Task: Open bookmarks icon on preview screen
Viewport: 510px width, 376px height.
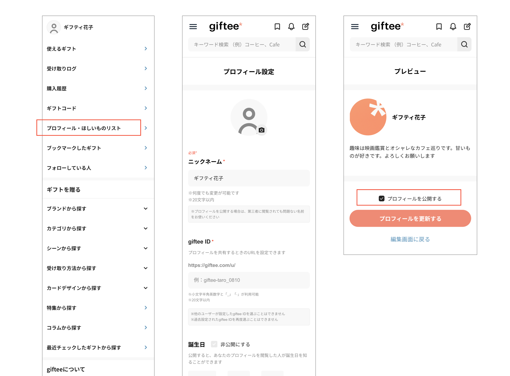Action: (x=439, y=27)
